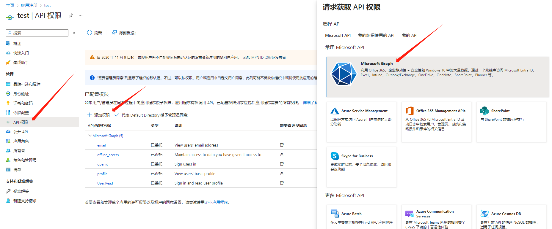This screenshot has height=229, width=552.
Task: Click the test breadcrumb link
Action: pyautogui.click(x=48, y=5)
